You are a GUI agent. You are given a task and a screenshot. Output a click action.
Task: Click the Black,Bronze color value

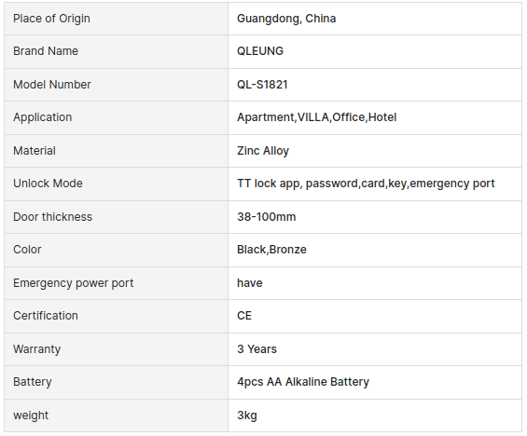pyautogui.click(x=272, y=250)
